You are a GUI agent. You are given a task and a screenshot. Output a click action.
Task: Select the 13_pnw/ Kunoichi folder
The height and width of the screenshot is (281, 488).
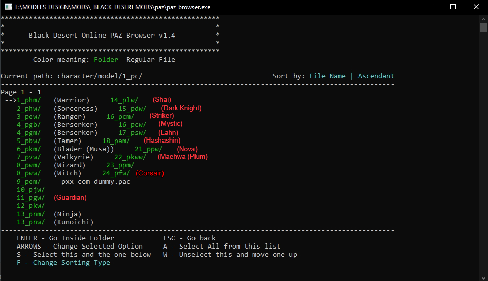point(31,222)
